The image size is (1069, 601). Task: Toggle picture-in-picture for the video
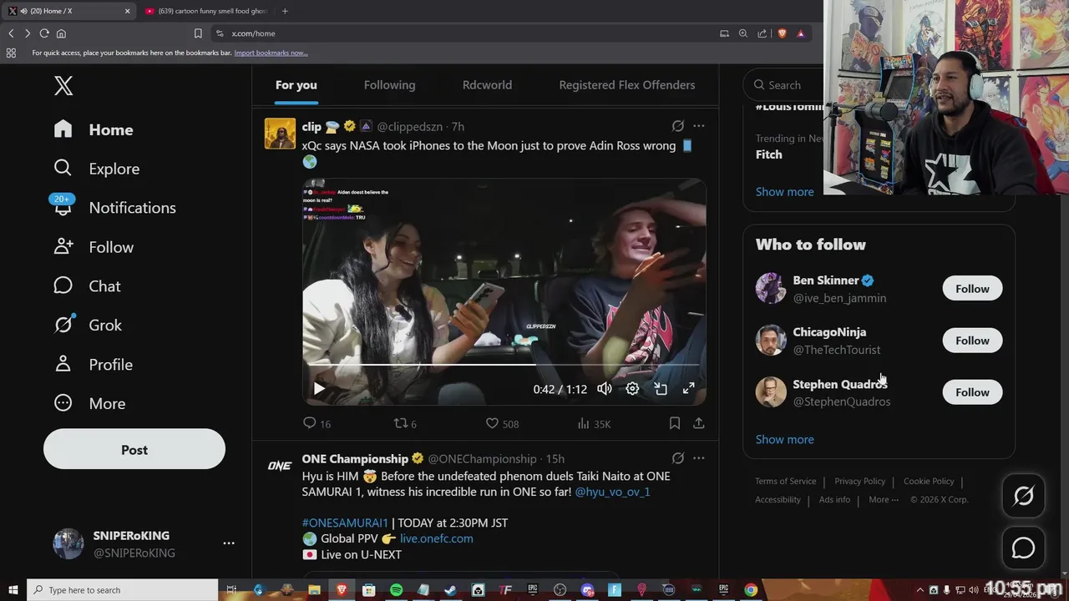661,389
